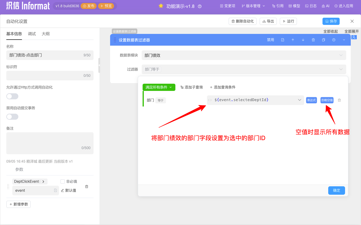361x225 pixels.
Task: Duplicate the node via its copy icon
Action: (x=323, y=40)
